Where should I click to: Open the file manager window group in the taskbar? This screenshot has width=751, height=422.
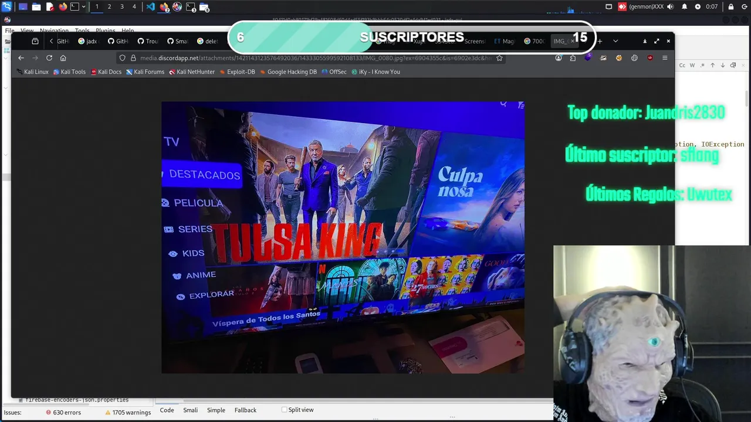coord(204,7)
